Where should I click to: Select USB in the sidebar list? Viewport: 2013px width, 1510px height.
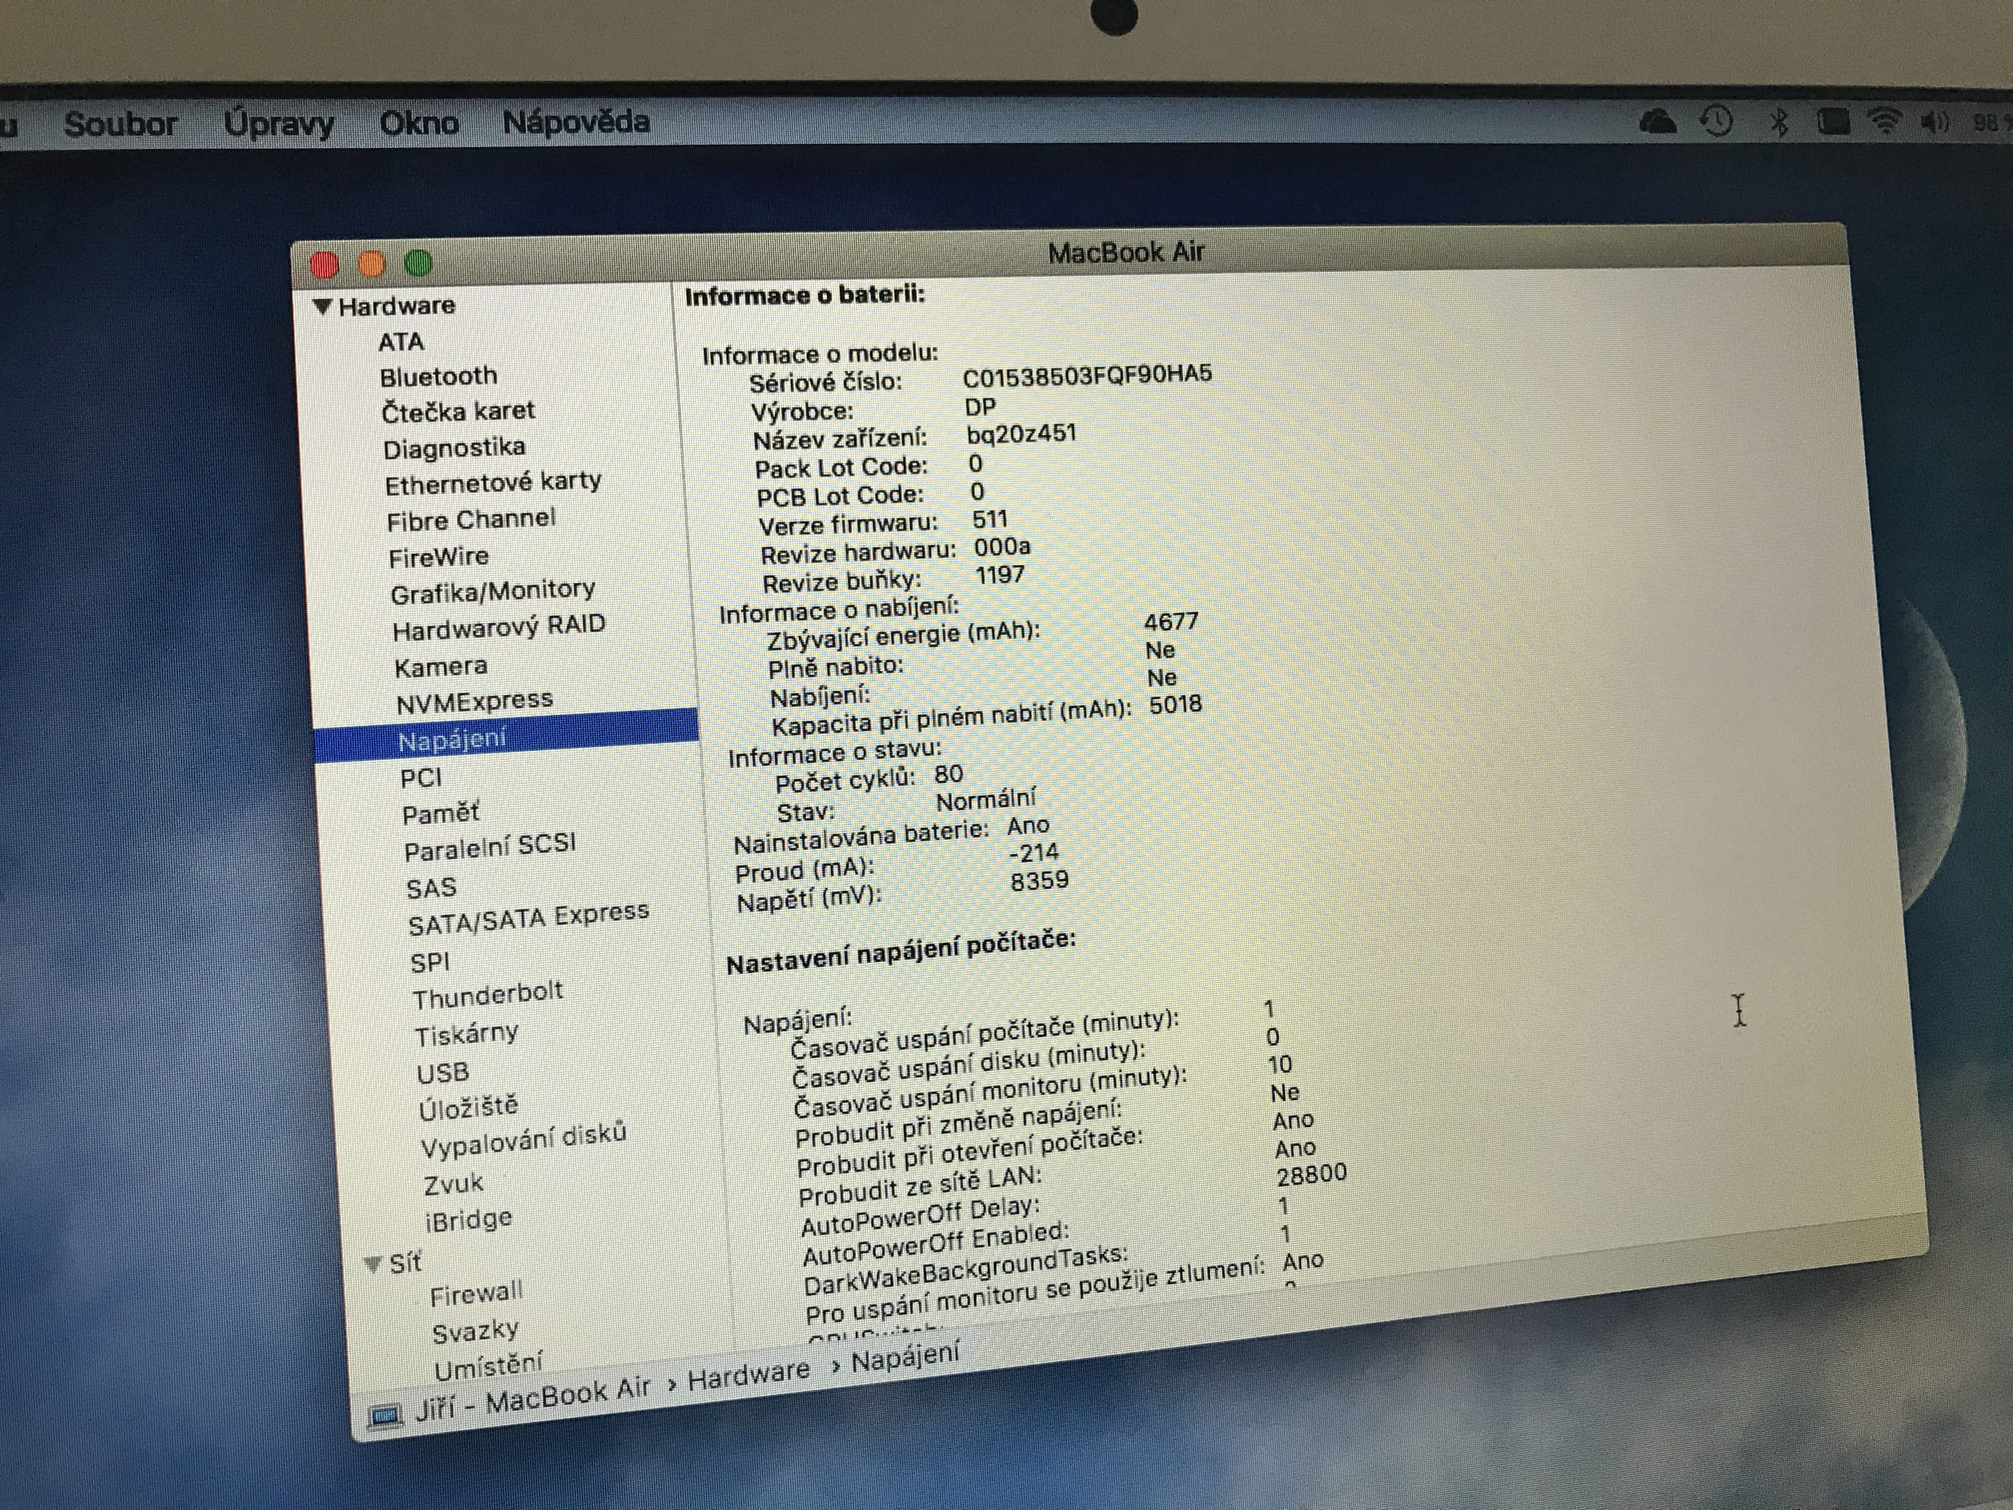point(443,1073)
